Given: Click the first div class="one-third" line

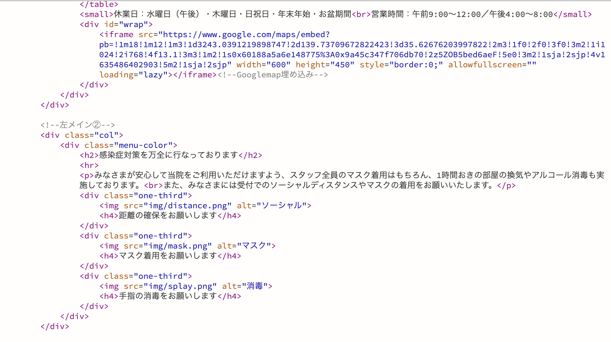Looking at the screenshot, I should pyautogui.click(x=136, y=196).
